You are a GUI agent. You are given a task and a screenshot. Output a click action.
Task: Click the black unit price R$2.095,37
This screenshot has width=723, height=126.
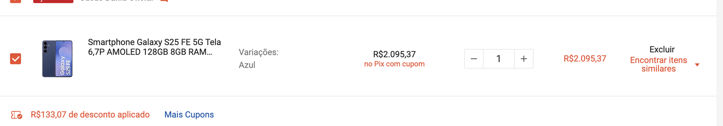394,54
